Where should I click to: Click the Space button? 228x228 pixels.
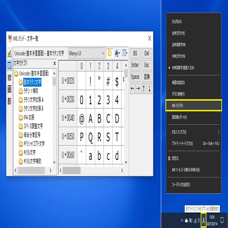(135, 77)
